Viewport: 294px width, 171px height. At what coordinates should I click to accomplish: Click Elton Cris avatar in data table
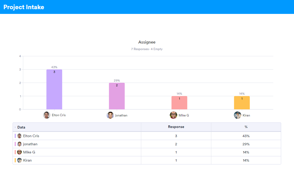(19, 136)
